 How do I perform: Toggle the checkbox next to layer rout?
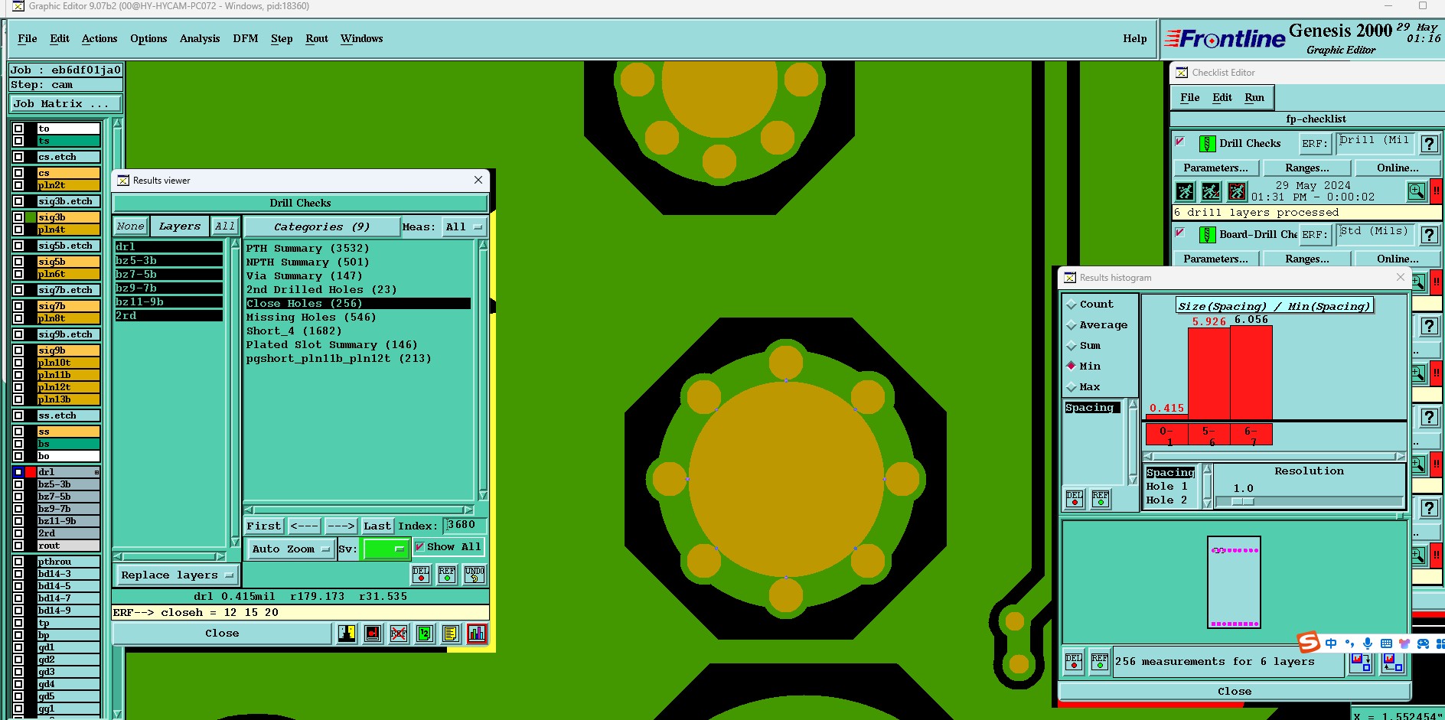[18, 546]
